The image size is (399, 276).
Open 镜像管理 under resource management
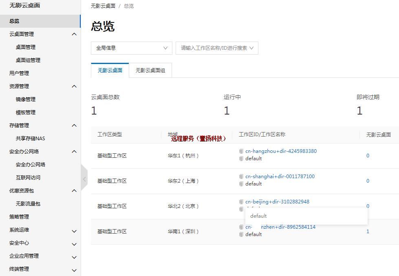pos(26,99)
